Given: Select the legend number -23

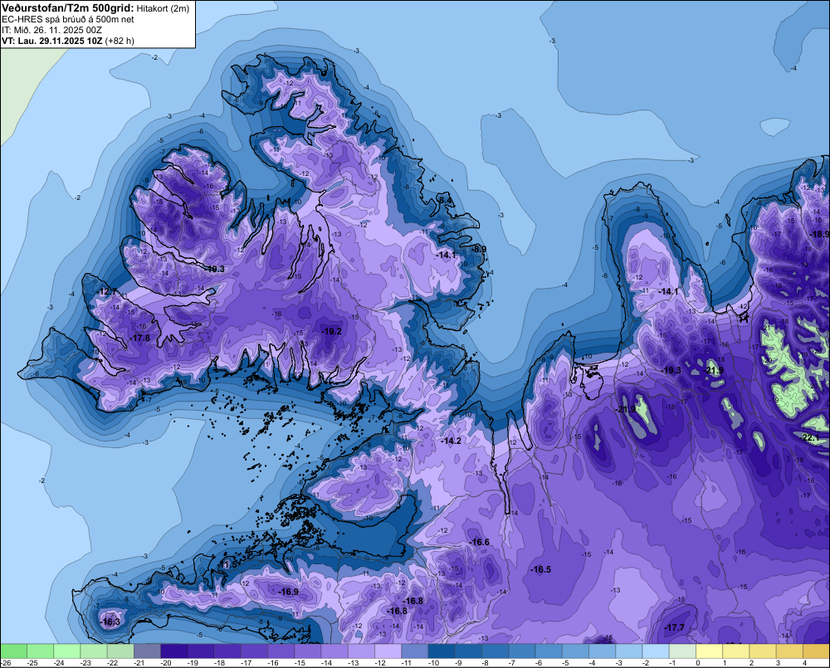Looking at the screenshot, I should (x=85, y=663).
